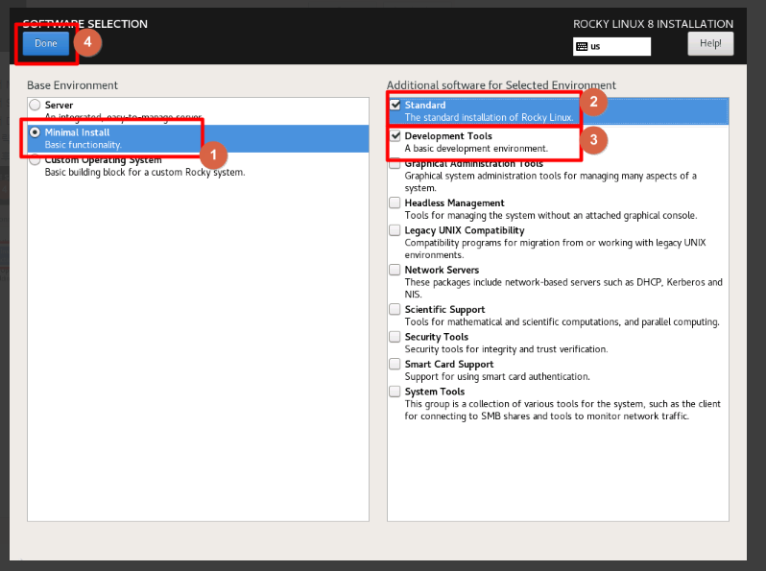Click the 'ROCKY LINUX 8 INSTALLATION' title

click(653, 24)
